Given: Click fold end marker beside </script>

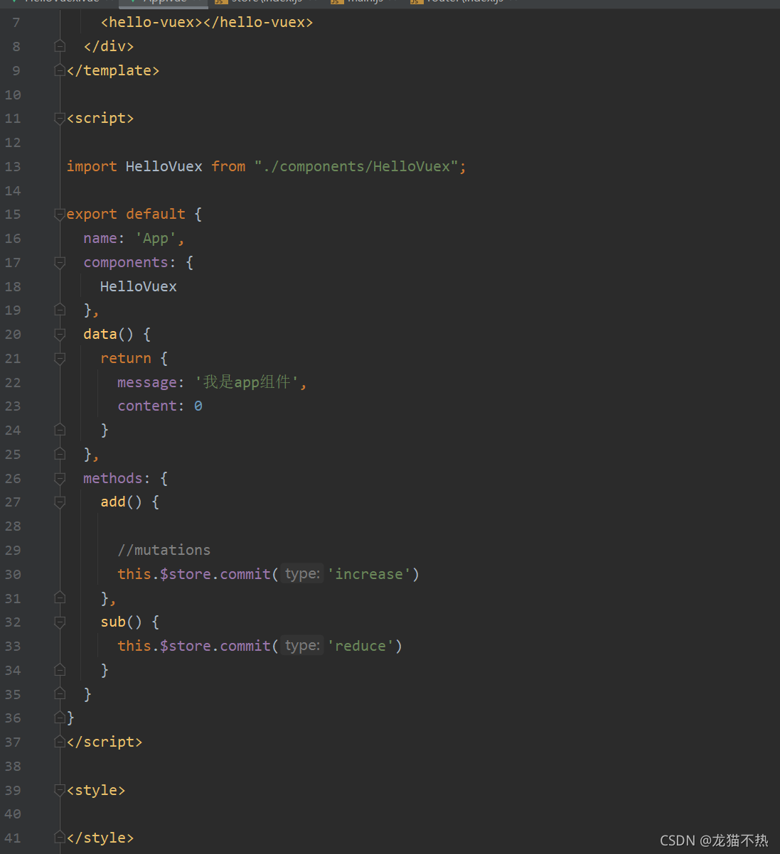Looking at the screenshot, I should [60, 742].
